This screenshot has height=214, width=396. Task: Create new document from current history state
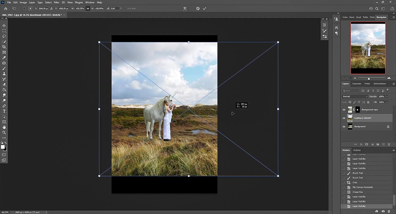click(377, 211)
